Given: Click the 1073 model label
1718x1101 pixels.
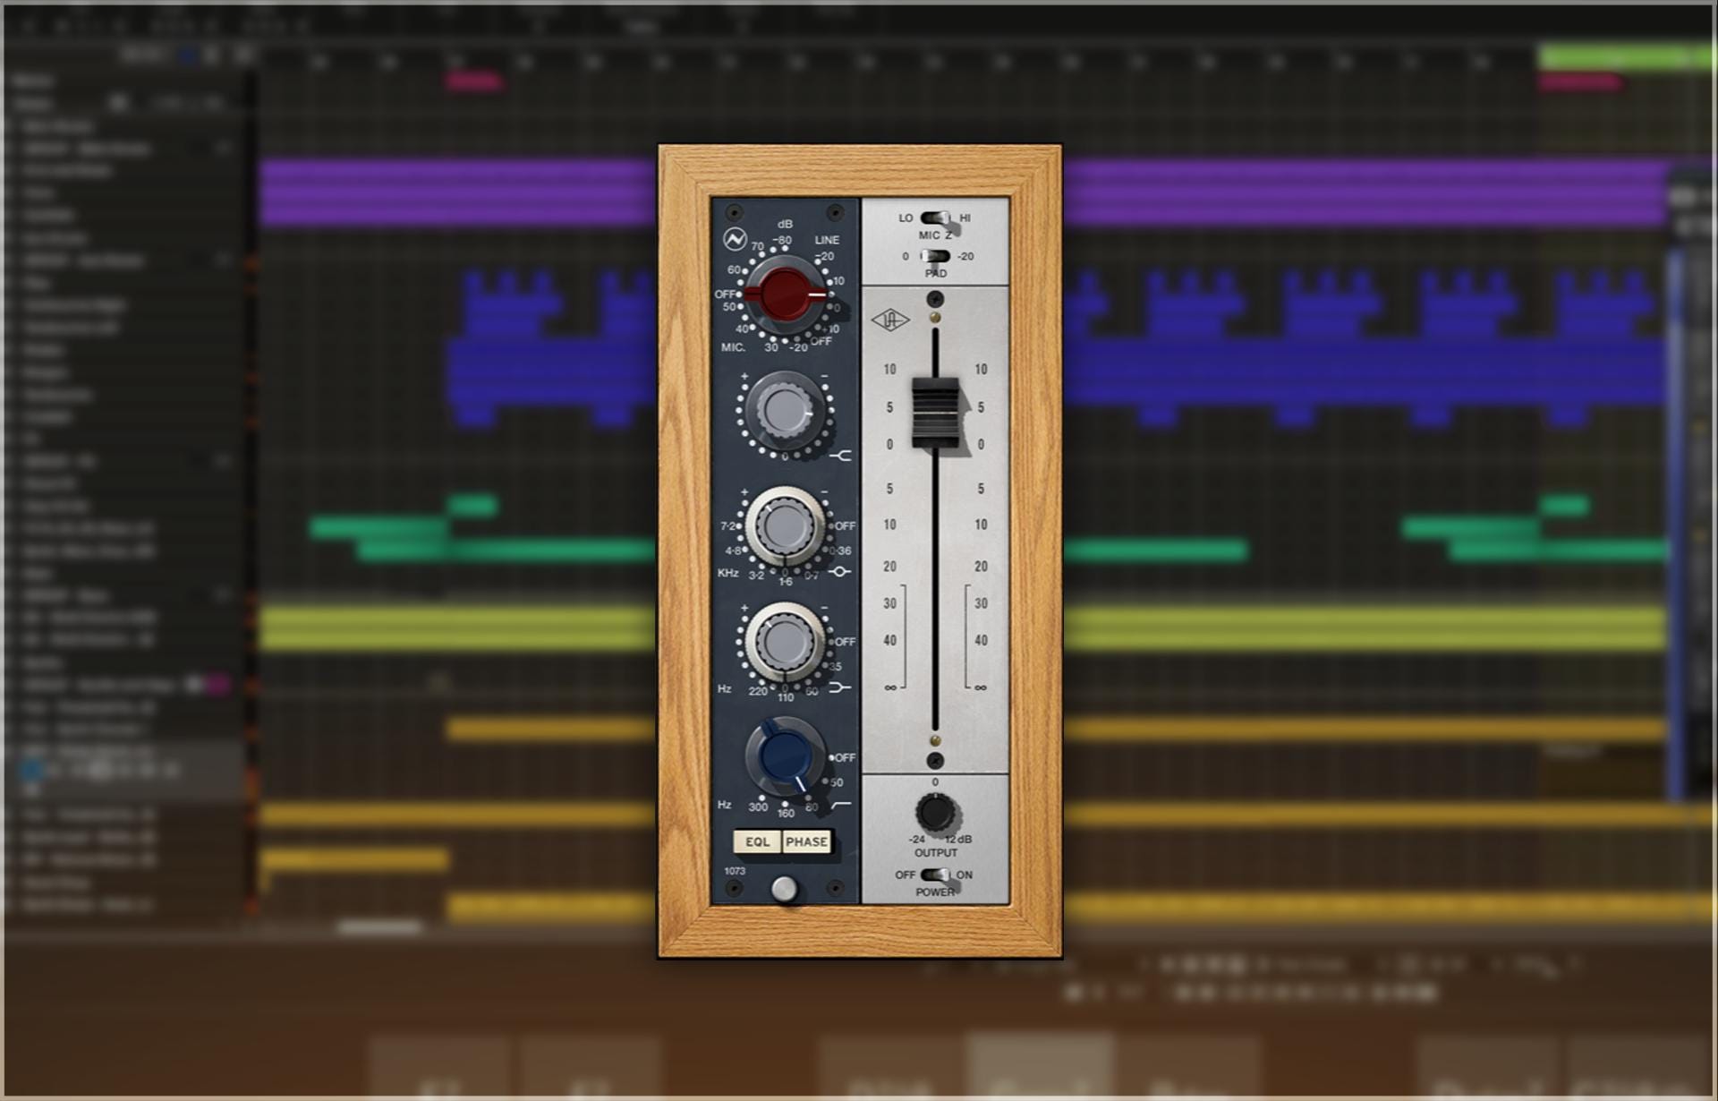Looking at the screenshot, I should point(735,871).
